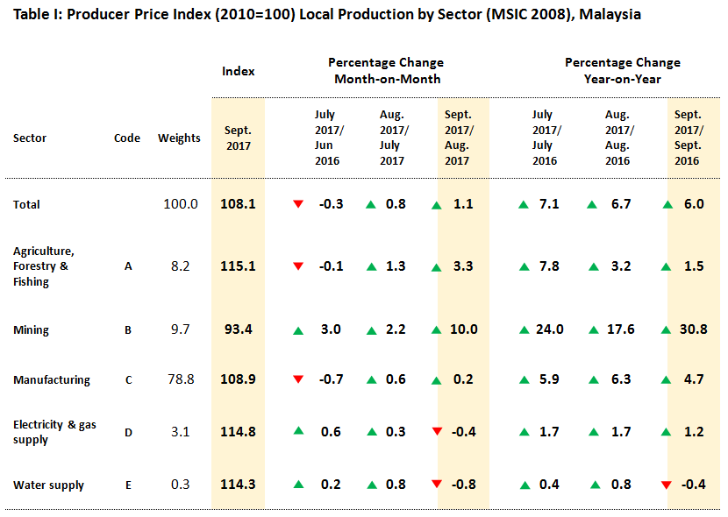This screenshot has height=517, width=728.
Task: Click the Total index value 108.1
Action: coord(238,204)
